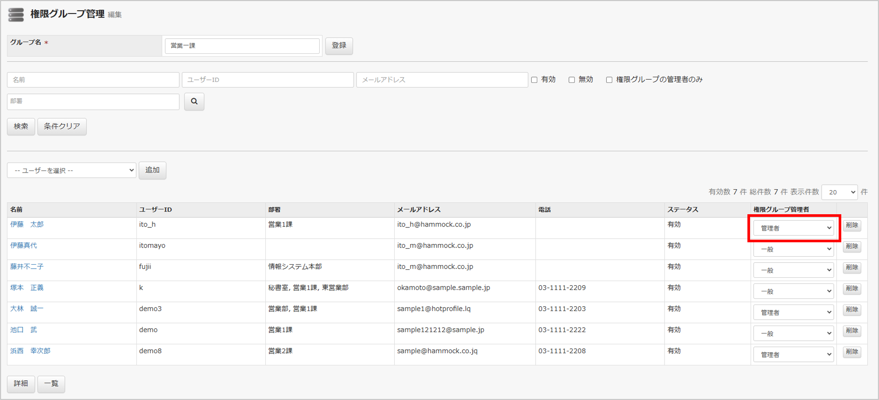Click the 一覧 button

point(51,384)
